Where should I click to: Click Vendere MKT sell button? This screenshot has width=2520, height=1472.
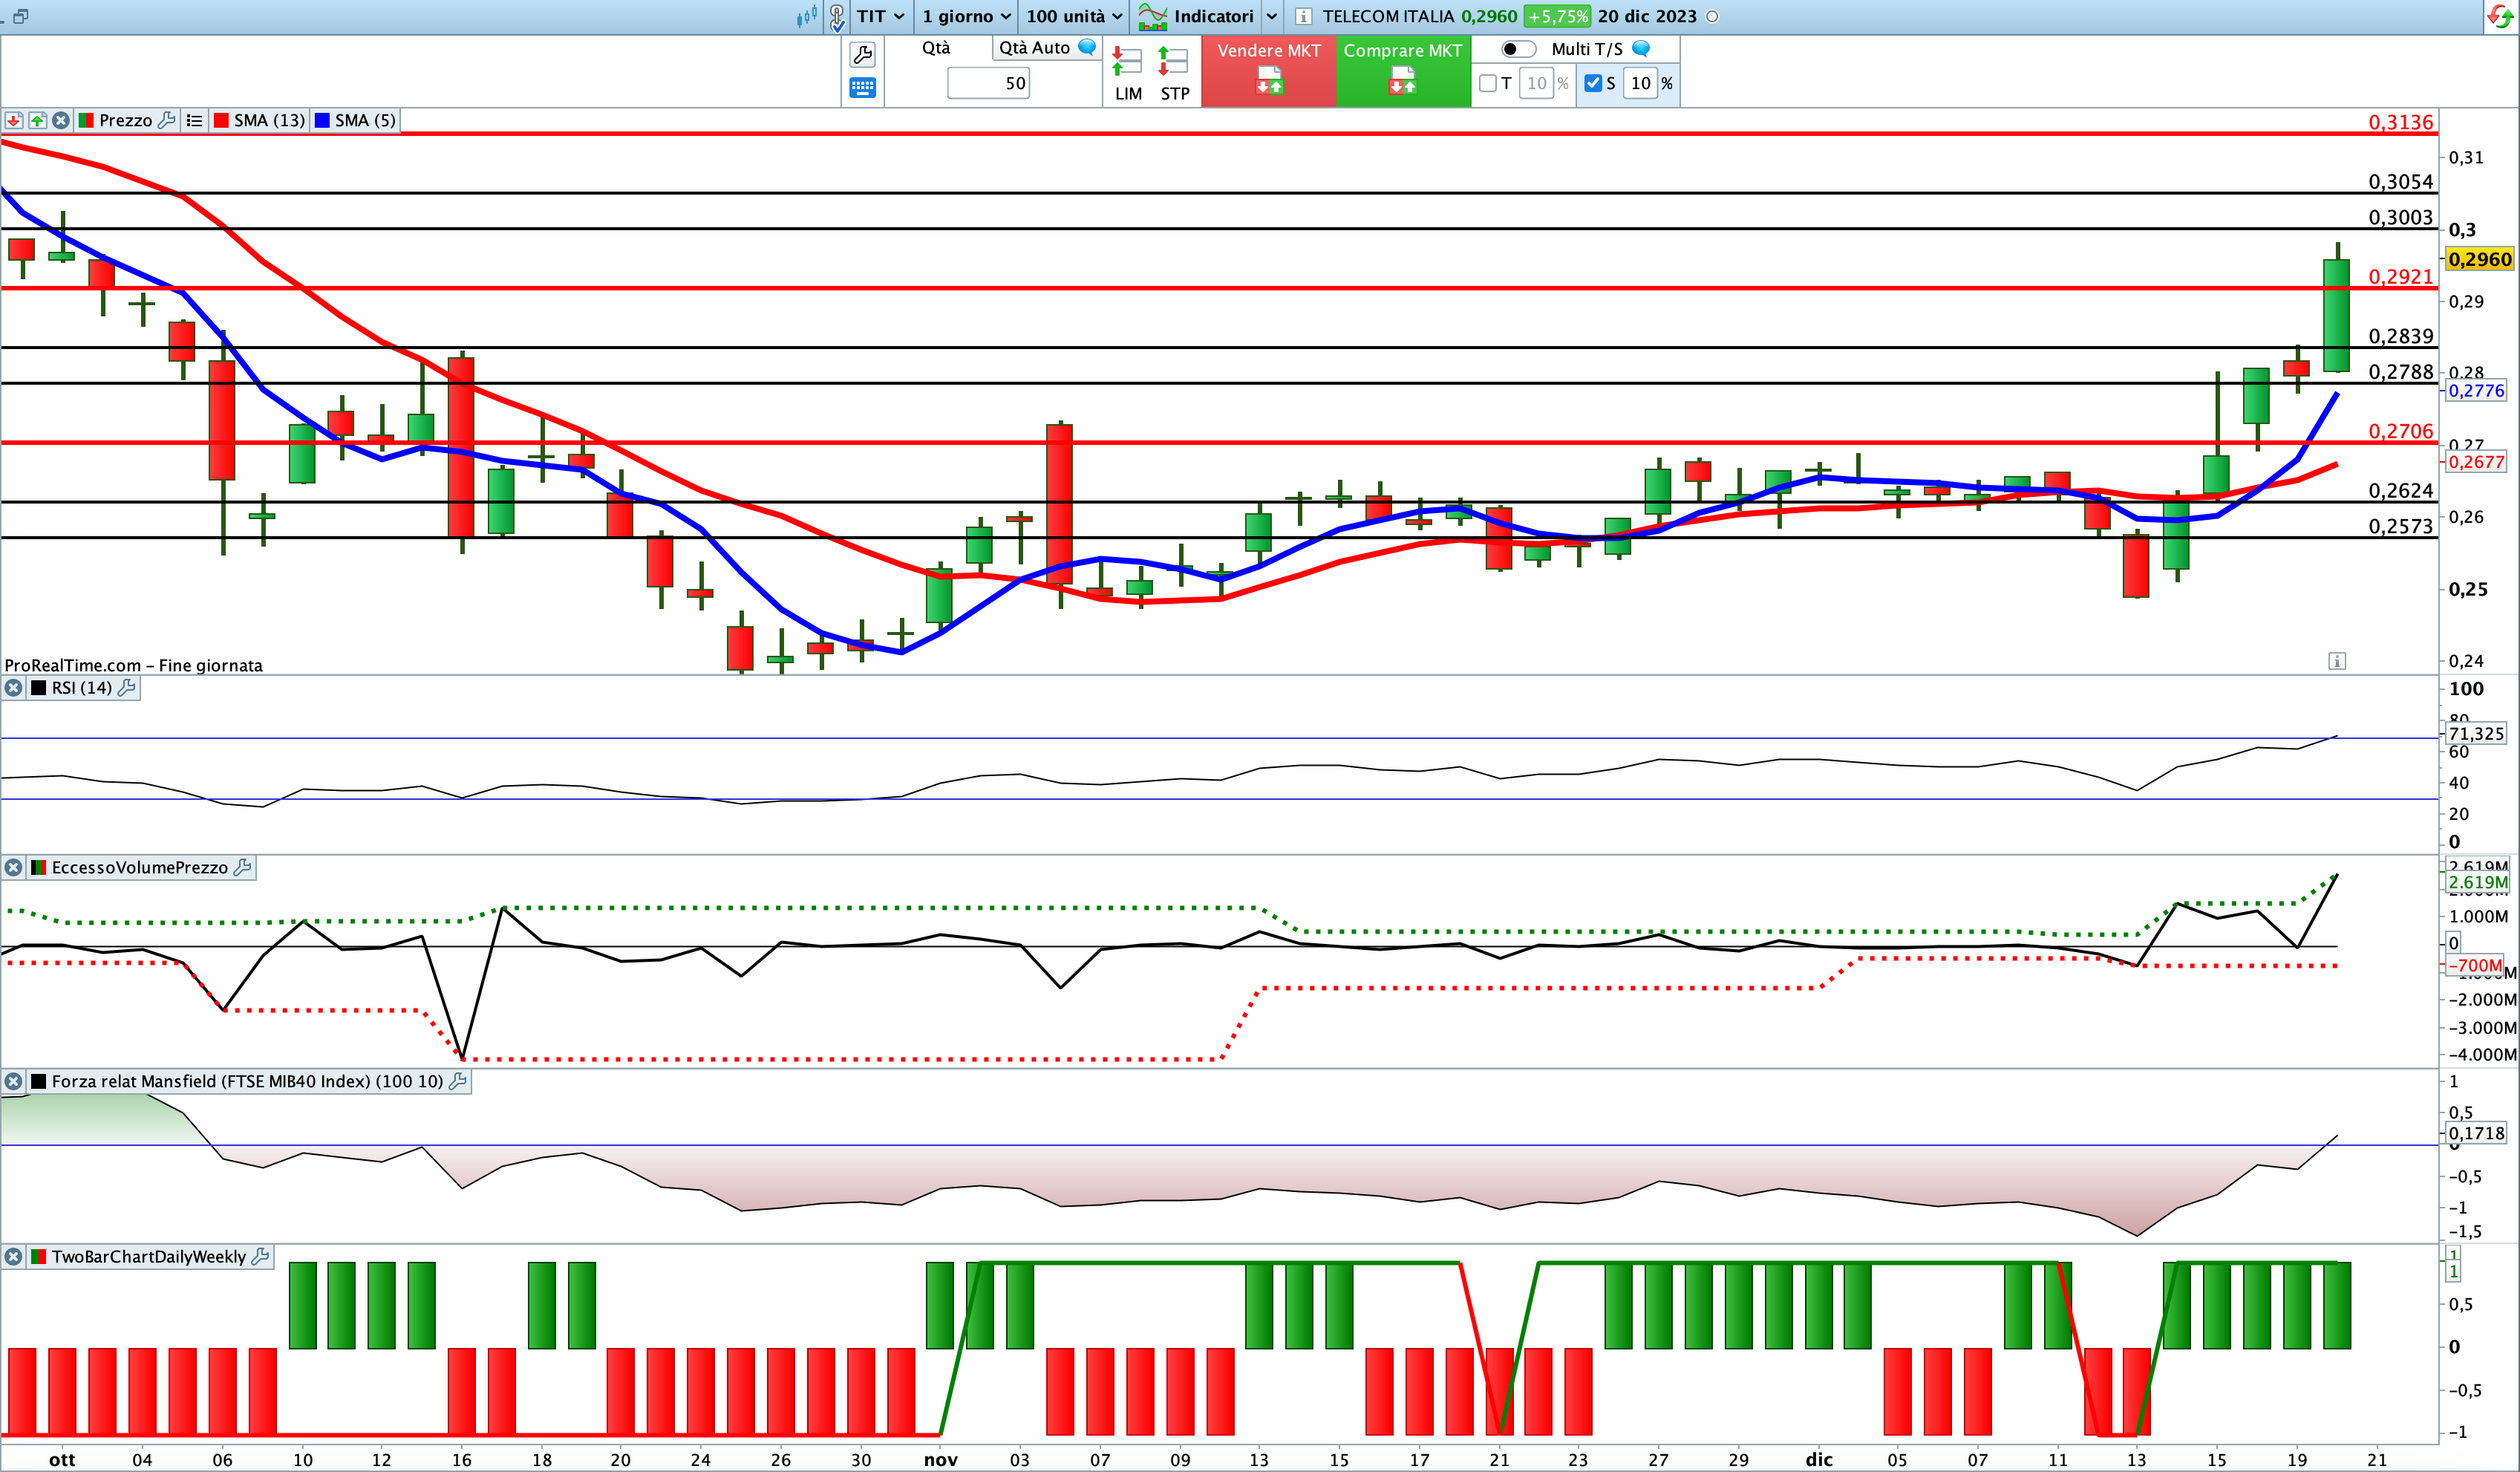(1268, 71)
